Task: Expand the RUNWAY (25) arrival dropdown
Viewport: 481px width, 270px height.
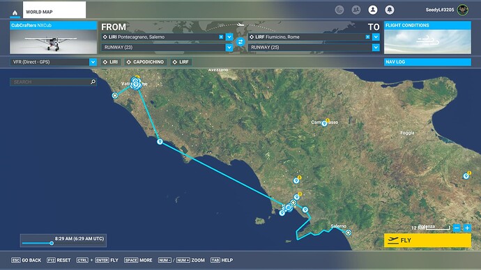Action: pyautogui.click(x=376, y=47)
